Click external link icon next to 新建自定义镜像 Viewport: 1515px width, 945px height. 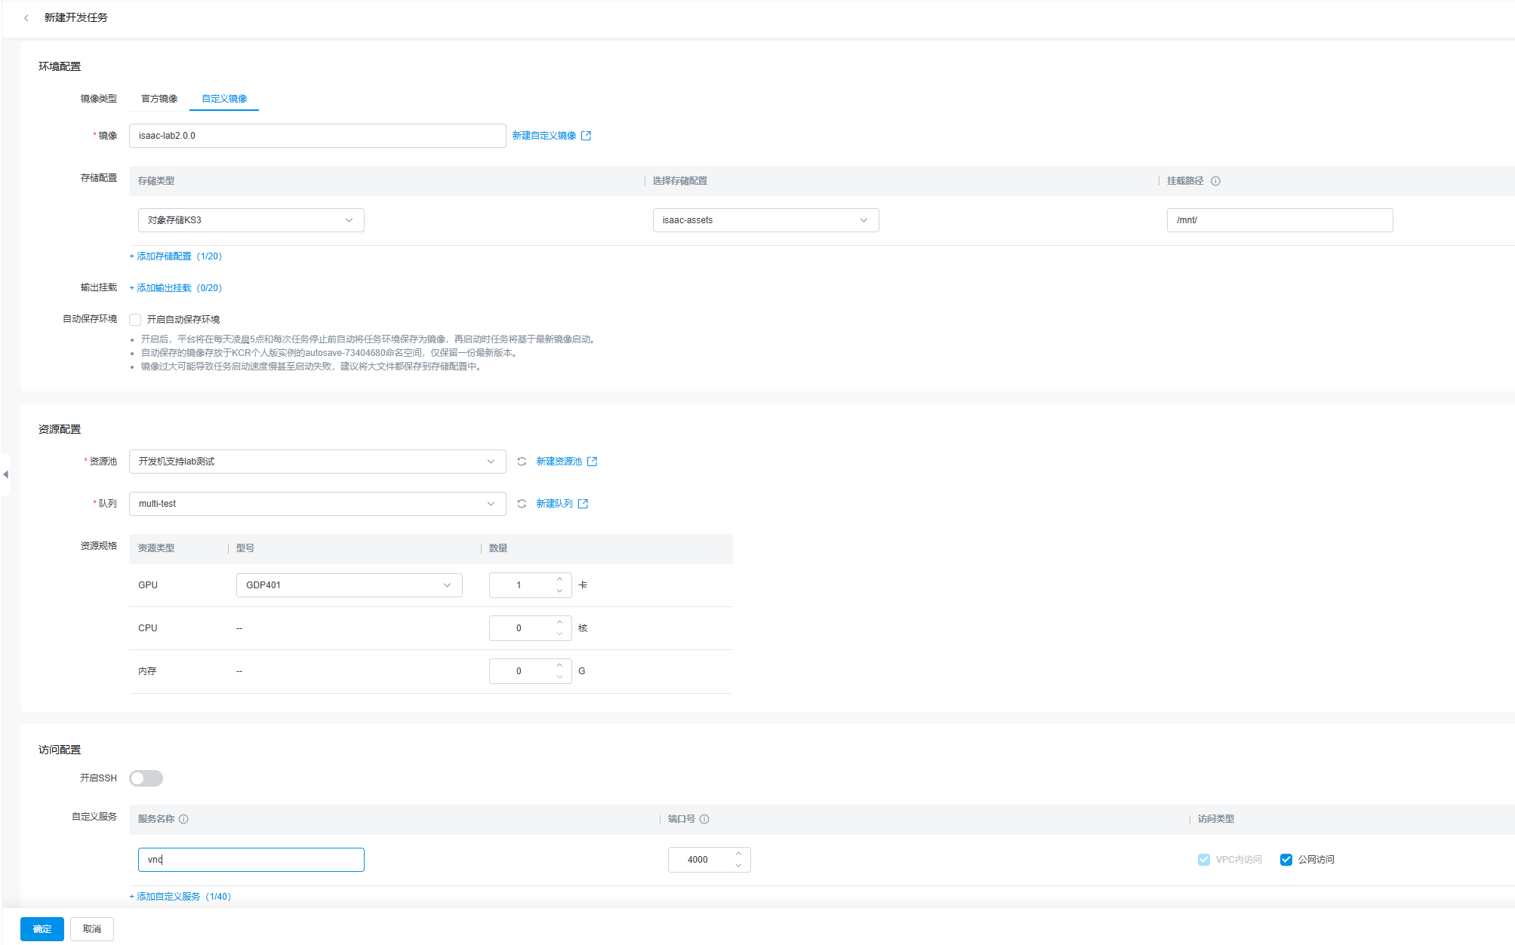pyautogui.click(x=586, y=136)
